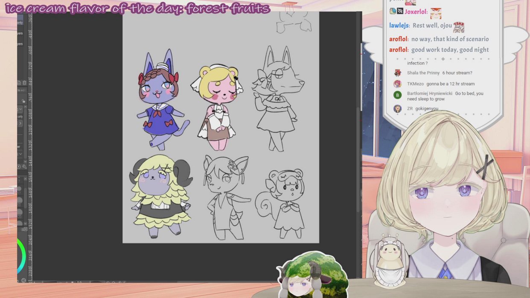Click the scroll-up arrow of brush size list
530x298 pixels.
(25, 179)
